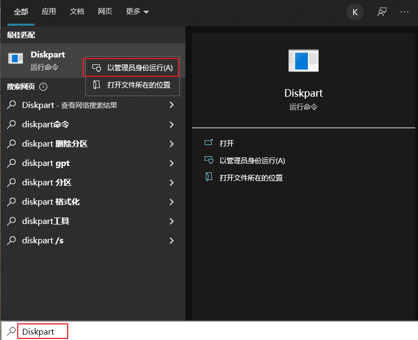418x340 pixels.
Task: Open the 文档 tab
Action: click(77, 11)
